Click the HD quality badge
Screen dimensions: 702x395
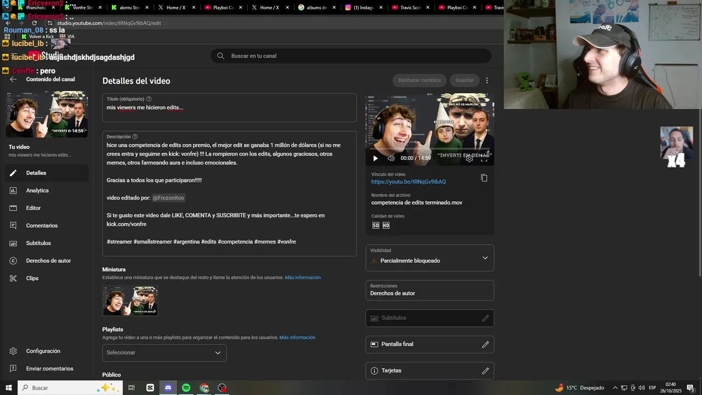386,225
